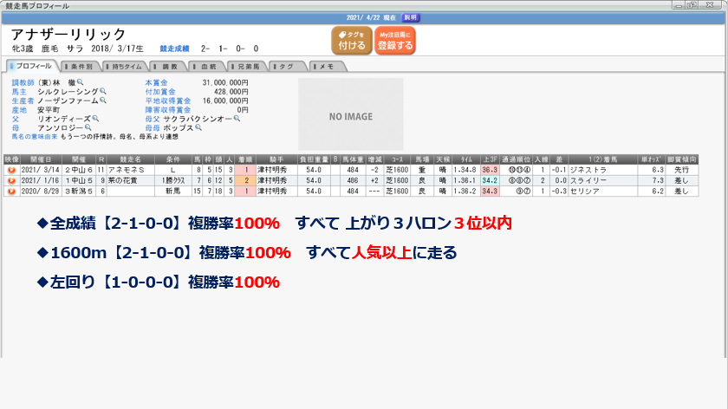
Task: Click magnifier next to owner シルクレーシング
Action: click(103, 91)
